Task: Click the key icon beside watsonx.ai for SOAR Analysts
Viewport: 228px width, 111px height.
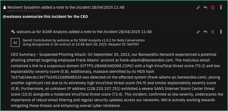Action: coord(13,32)
